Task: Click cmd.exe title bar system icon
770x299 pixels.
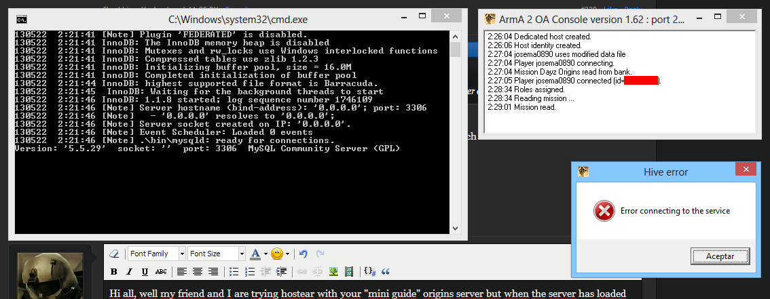Action: click(22, 20)
